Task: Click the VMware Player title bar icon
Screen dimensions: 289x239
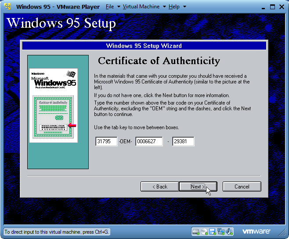Action: [x=7, y=6]
